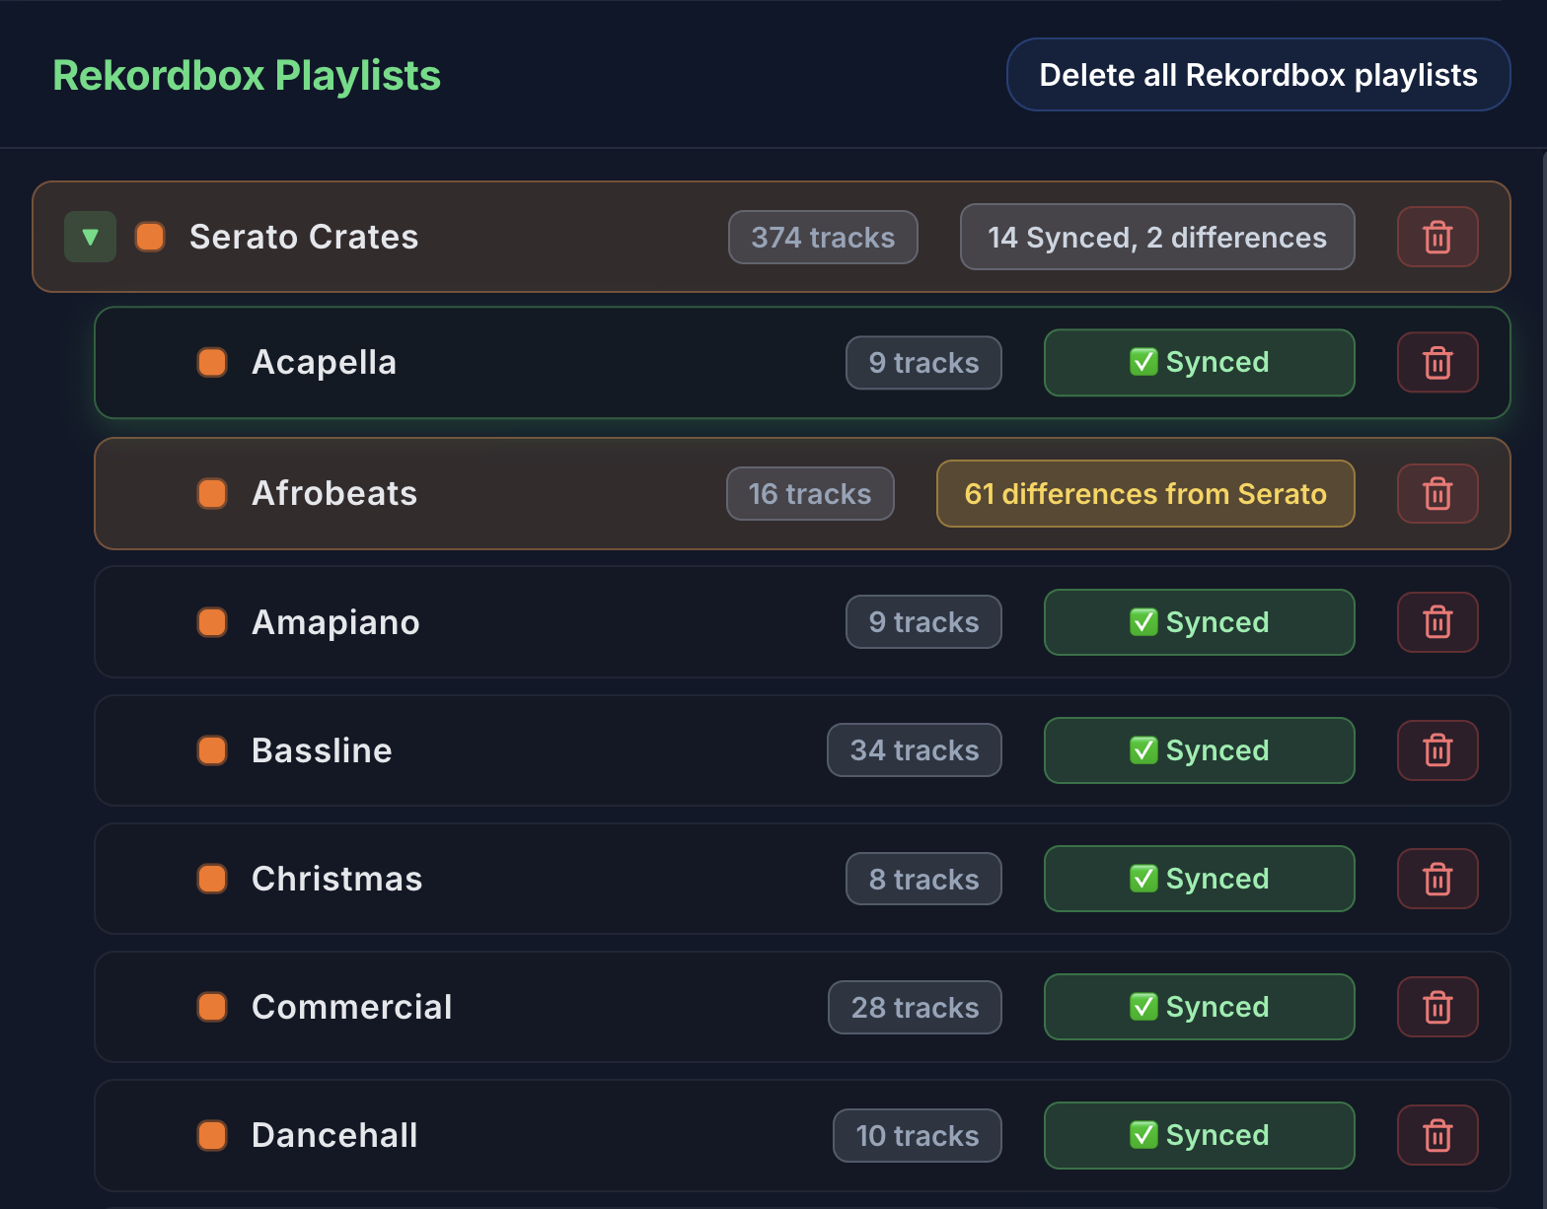This screenshot has height=1209, width=1547.
Task: Click the orange square beside Serato Crates
Action: click(150, 237)
